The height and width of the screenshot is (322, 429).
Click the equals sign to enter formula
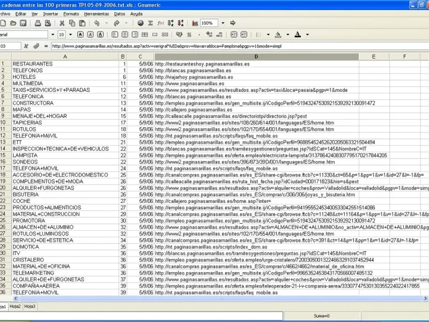coord(46,46)
